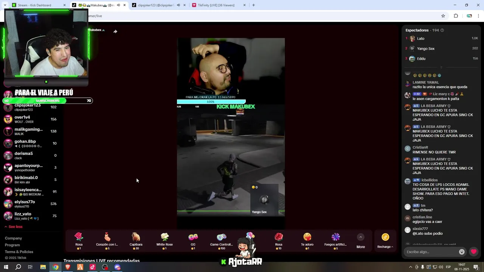
Task: Show hidden system tray icons
Action: 411,267
